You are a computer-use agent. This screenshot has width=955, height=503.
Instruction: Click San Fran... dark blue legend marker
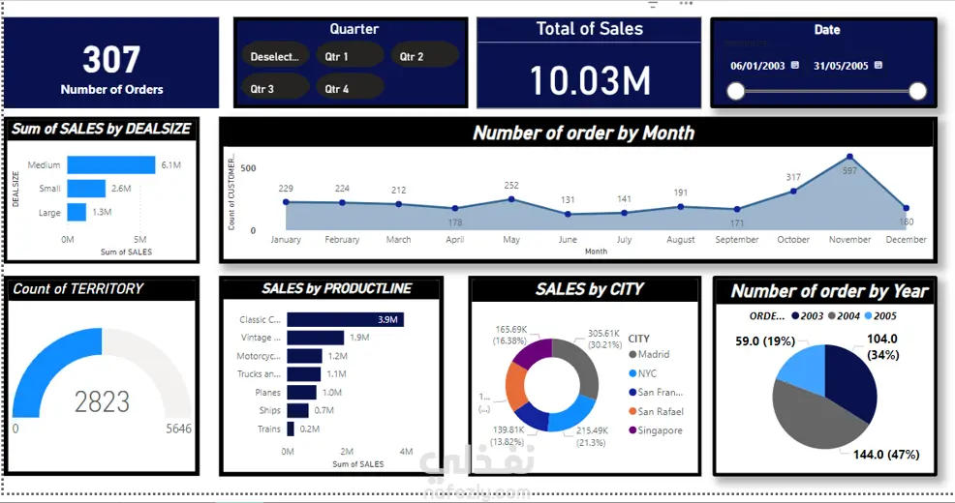coord(632,393)
